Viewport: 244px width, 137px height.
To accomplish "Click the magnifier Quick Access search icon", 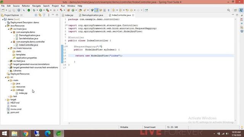I will [x=228, y=10].
